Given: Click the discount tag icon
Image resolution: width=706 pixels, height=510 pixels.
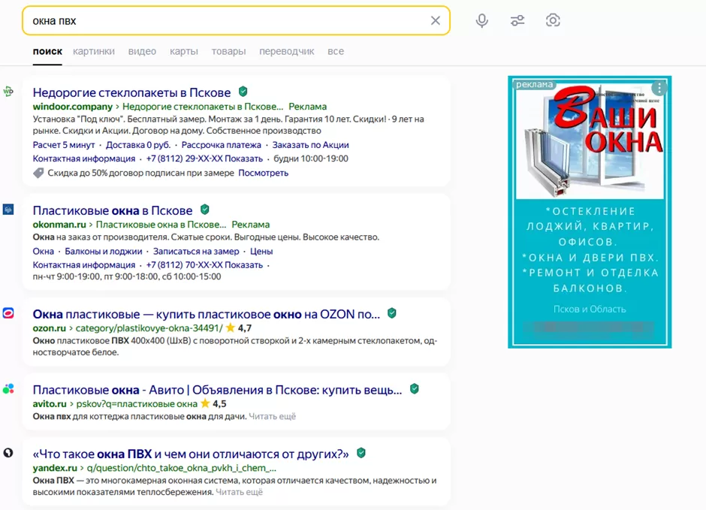Looking at the screenshot, I should coord(38,173).
